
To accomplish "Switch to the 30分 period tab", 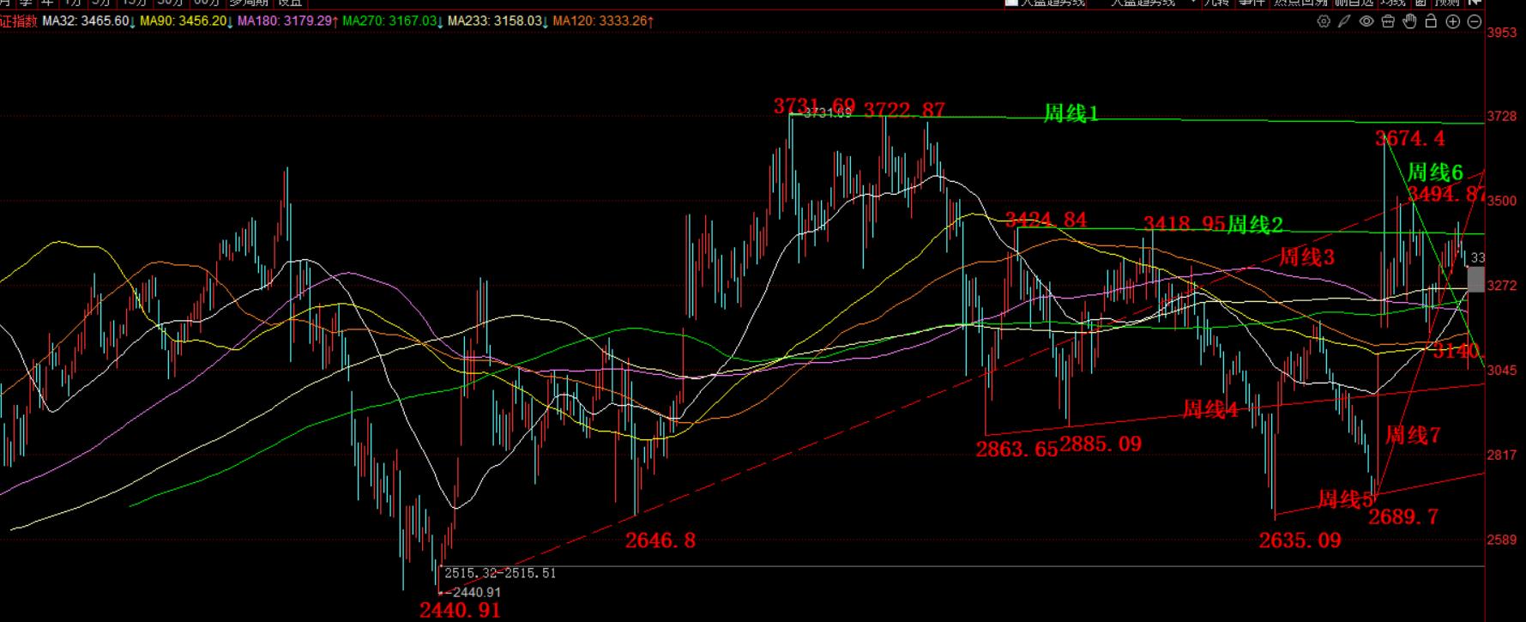I will (x=170, y=3).
